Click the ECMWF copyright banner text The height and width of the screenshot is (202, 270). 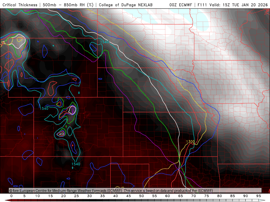click(111, 191)
